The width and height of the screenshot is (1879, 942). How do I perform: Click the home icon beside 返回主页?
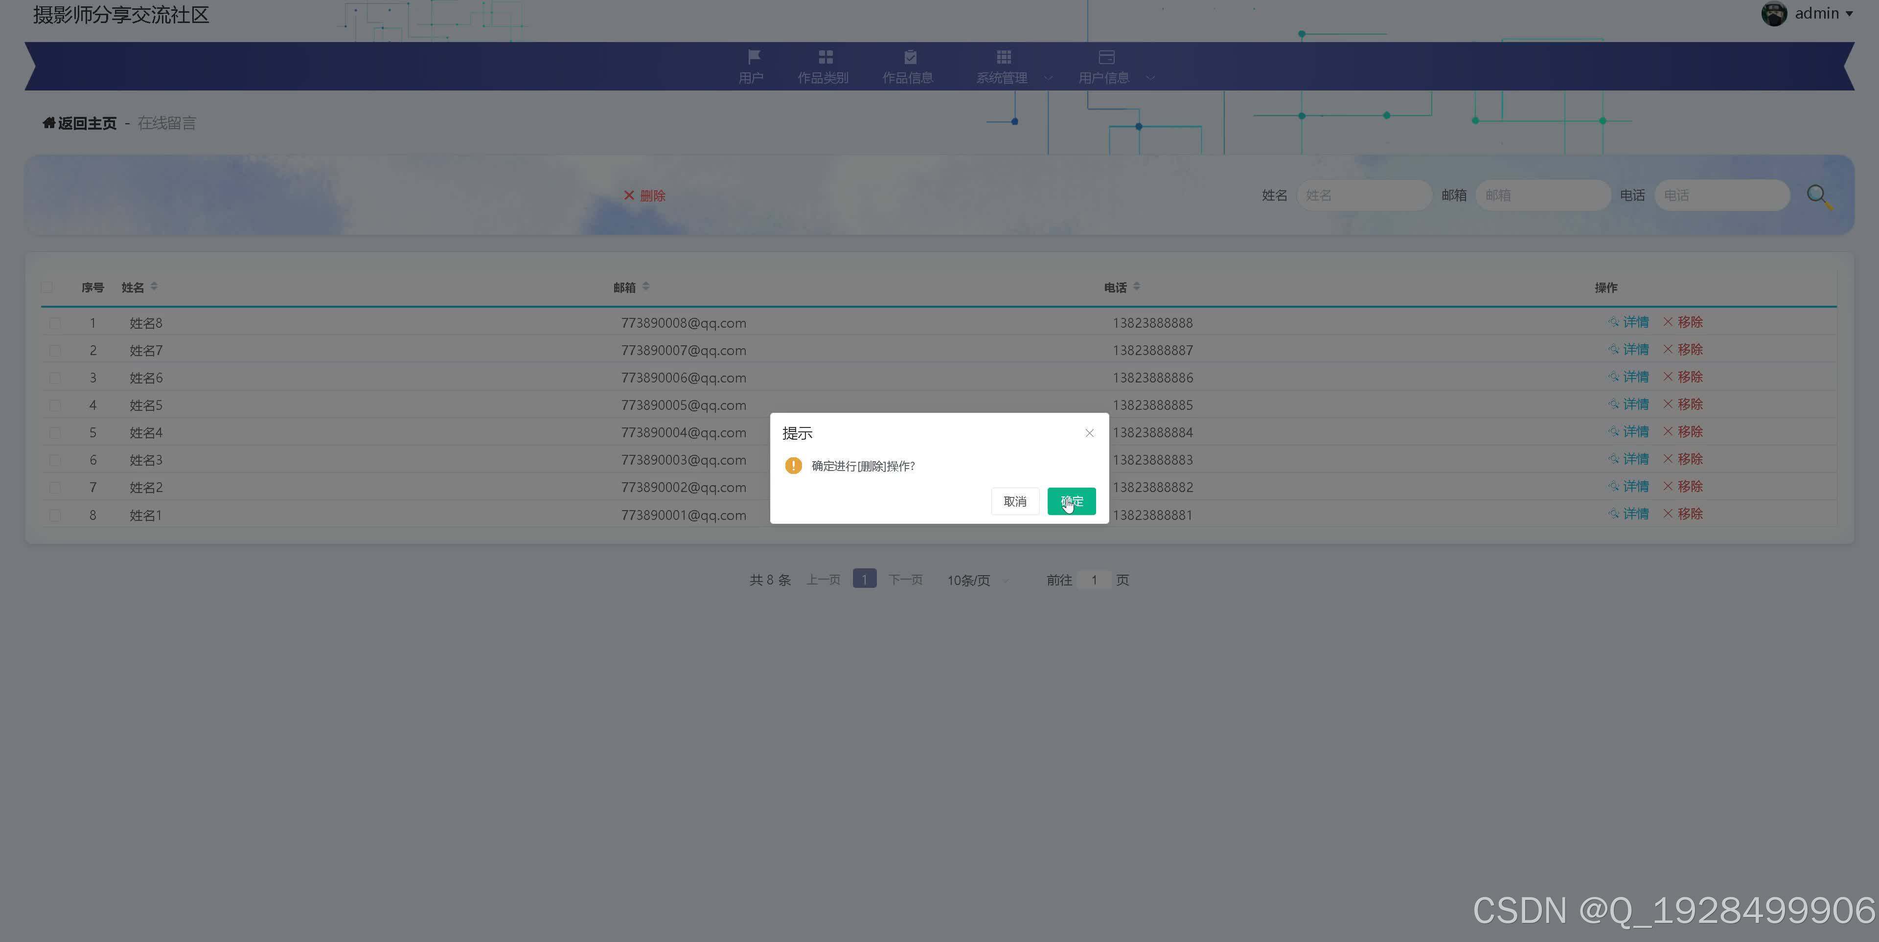tap(49, 122)
